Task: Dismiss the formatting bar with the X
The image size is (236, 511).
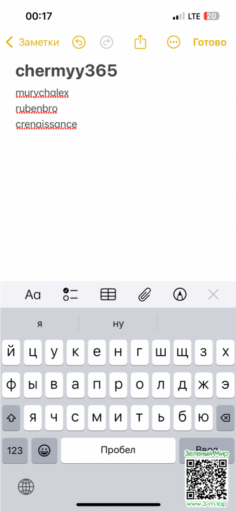Action: (214, 294)
